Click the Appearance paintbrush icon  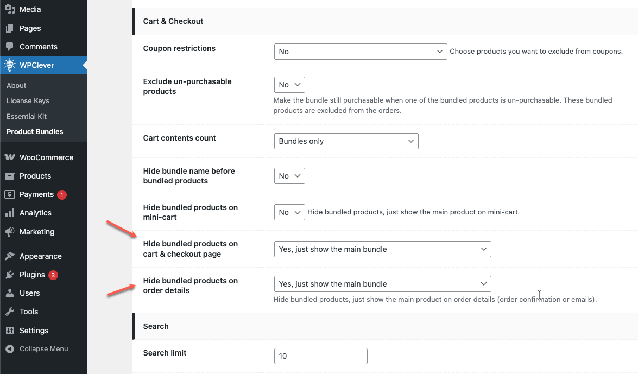[x=10, y=256]
